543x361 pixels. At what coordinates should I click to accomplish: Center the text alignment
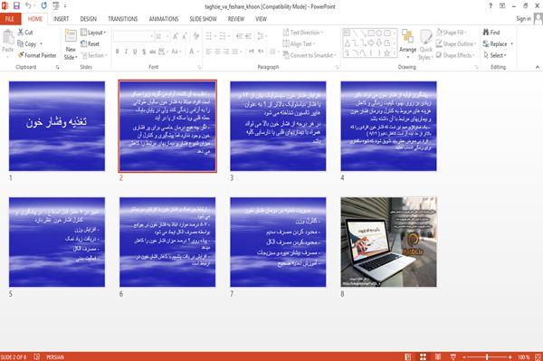point(217,52)
